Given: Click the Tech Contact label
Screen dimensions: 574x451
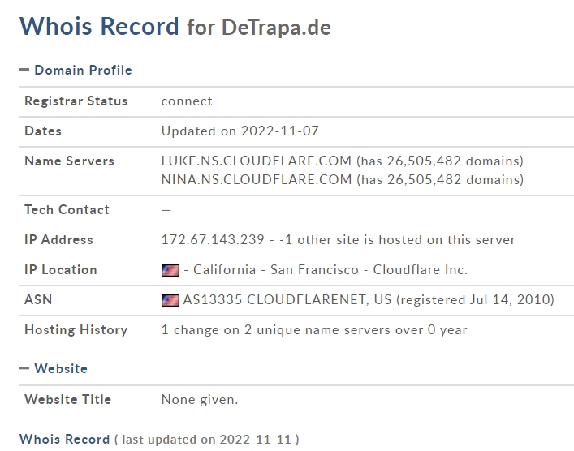Looking at the screenshot, I should (67, 209).
